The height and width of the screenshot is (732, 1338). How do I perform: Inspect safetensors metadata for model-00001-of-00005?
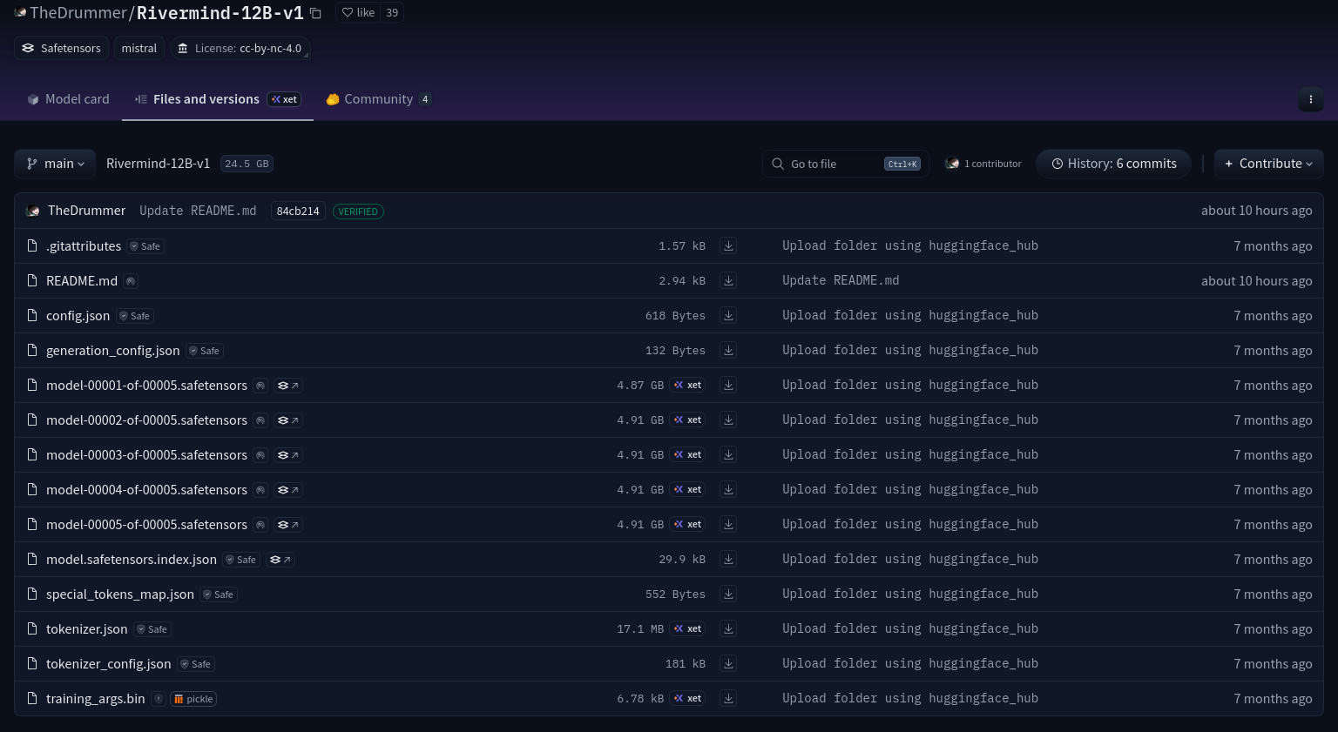coord(287,386)
